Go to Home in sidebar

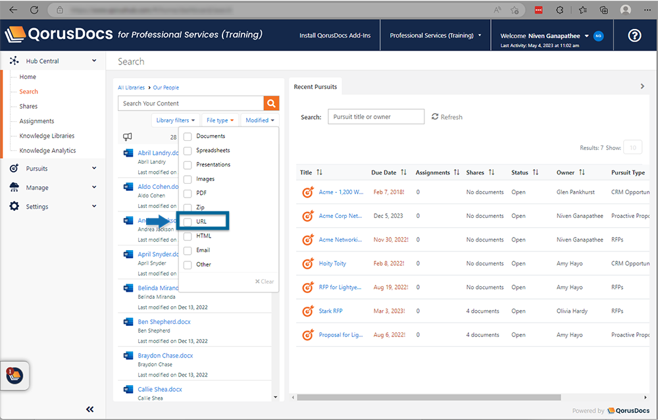(28, 77)
